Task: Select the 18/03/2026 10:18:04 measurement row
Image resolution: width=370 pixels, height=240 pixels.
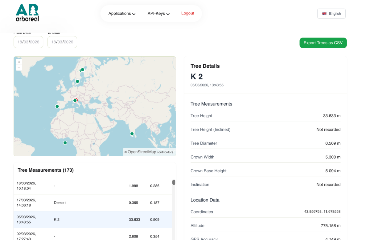Action: [x=92, y=186]
